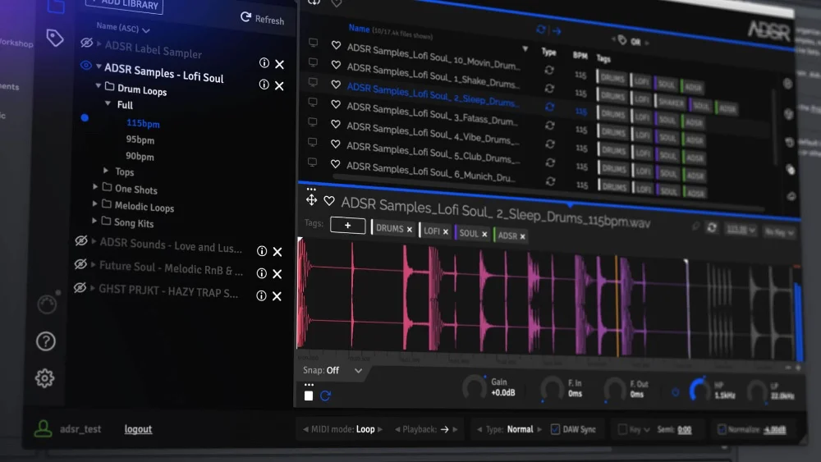This screenshot has height=462, width=821.
Task: Open the Name (ASC) sort dropdown
Action: point(122,28)
